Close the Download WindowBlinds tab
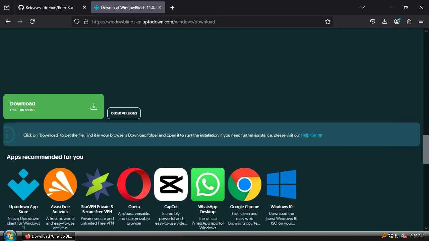This screenshot has height=241, width=429. click(160, 7)
